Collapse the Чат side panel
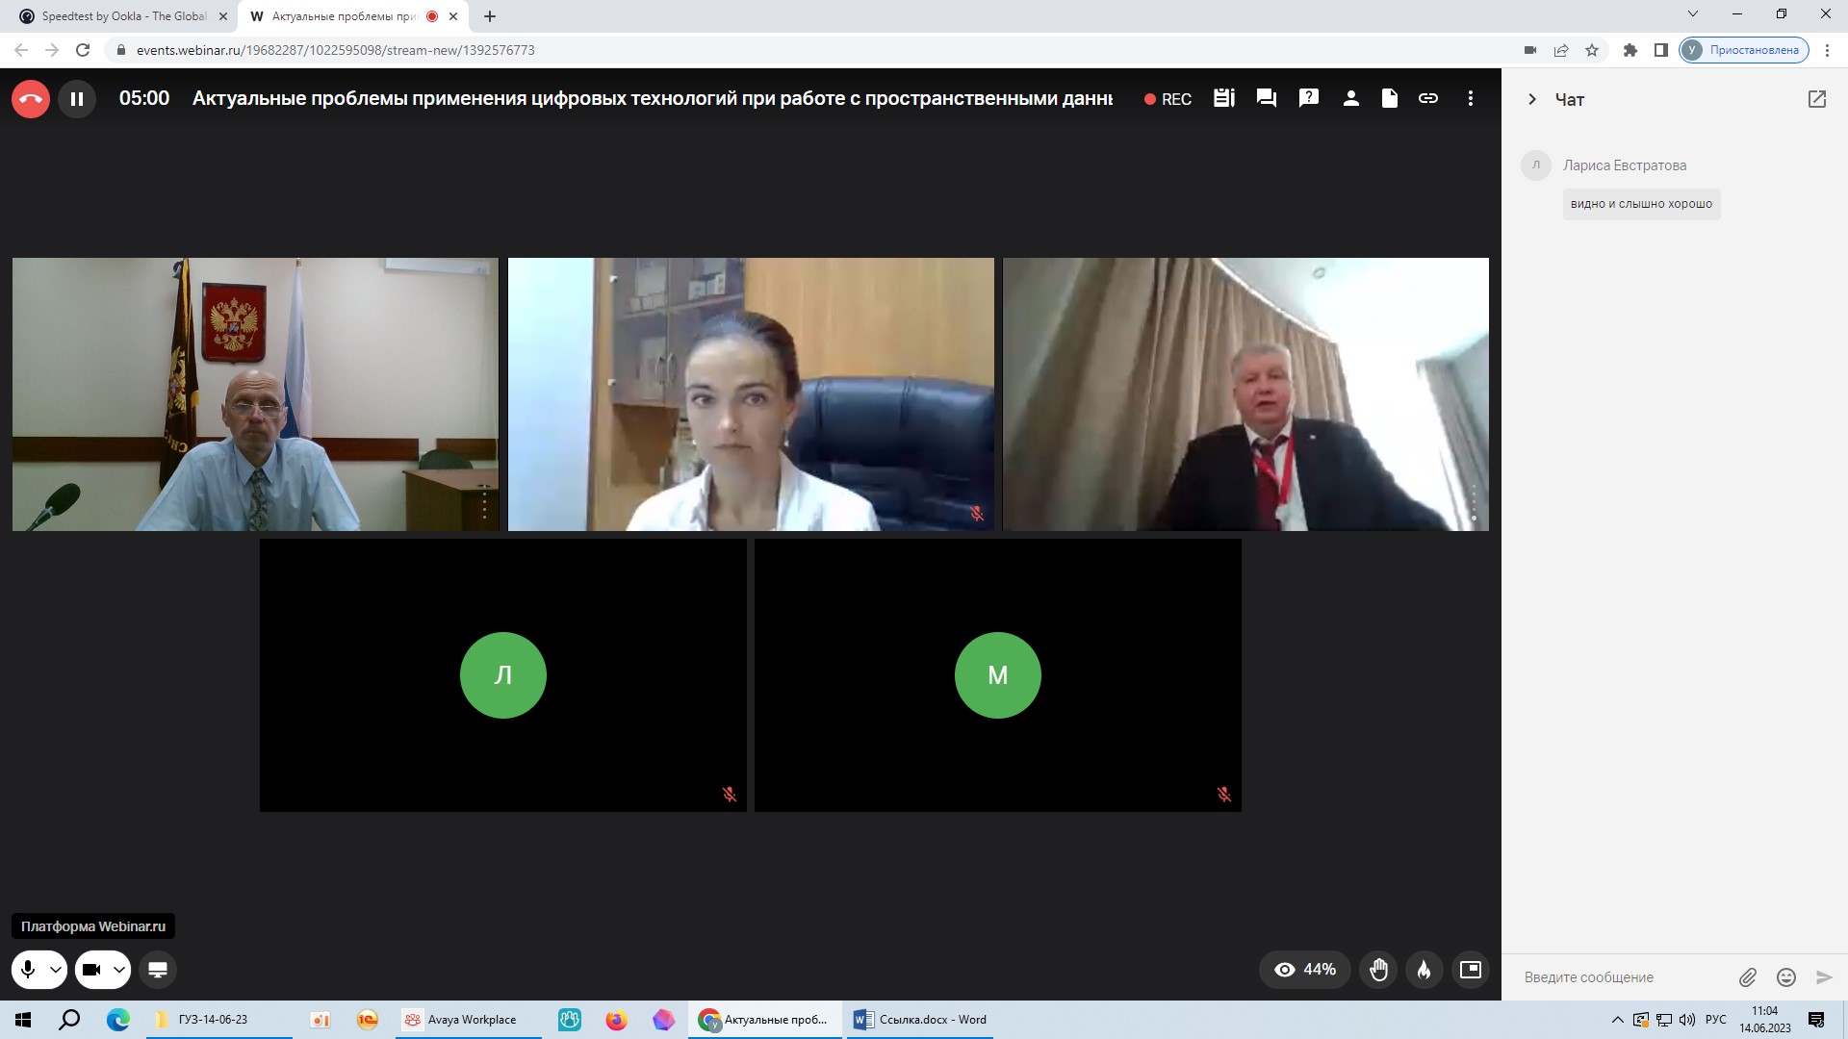The height and width of the screenshot is (1039, 1848). (1532, 99)
